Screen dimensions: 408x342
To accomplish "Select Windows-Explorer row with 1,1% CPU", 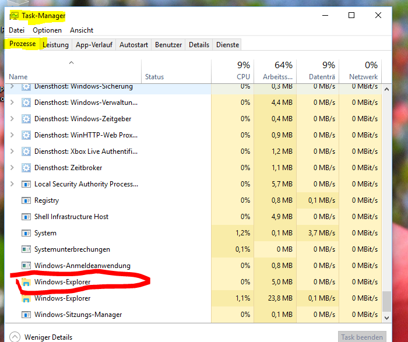I will pyautogui.click(x=193, y=298).
